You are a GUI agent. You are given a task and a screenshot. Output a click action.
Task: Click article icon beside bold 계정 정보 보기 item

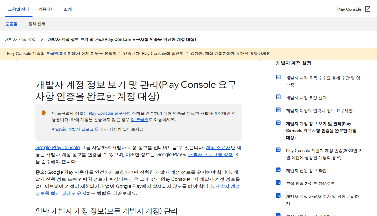[278, 123]
